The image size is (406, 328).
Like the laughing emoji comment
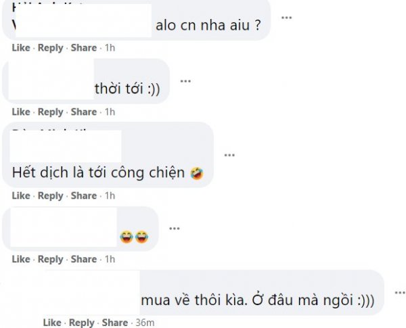tap(21, 259)
